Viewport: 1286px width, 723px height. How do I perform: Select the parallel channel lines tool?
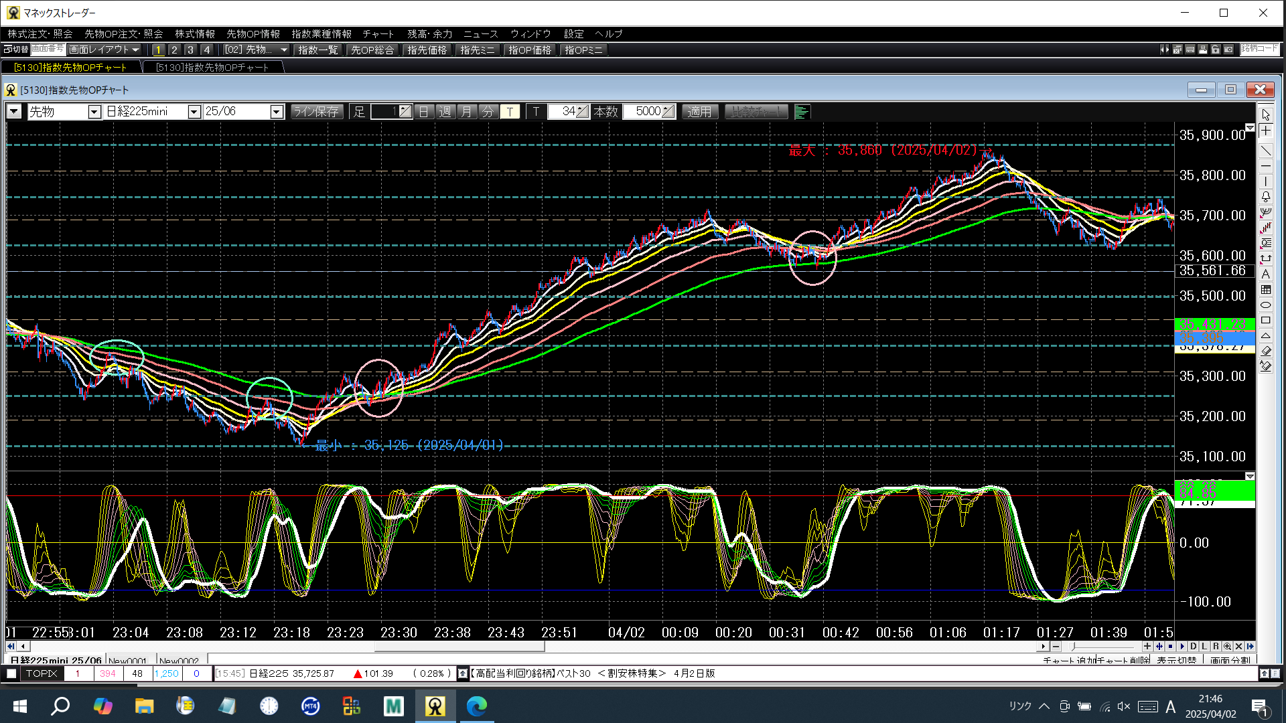tap(1265, 228)
